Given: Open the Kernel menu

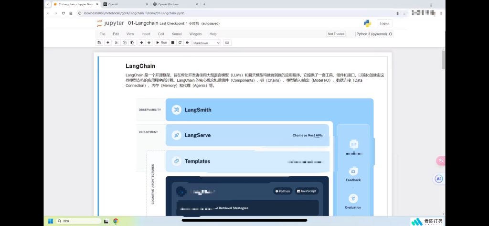Looking at the screenshot, I should 177,34.
